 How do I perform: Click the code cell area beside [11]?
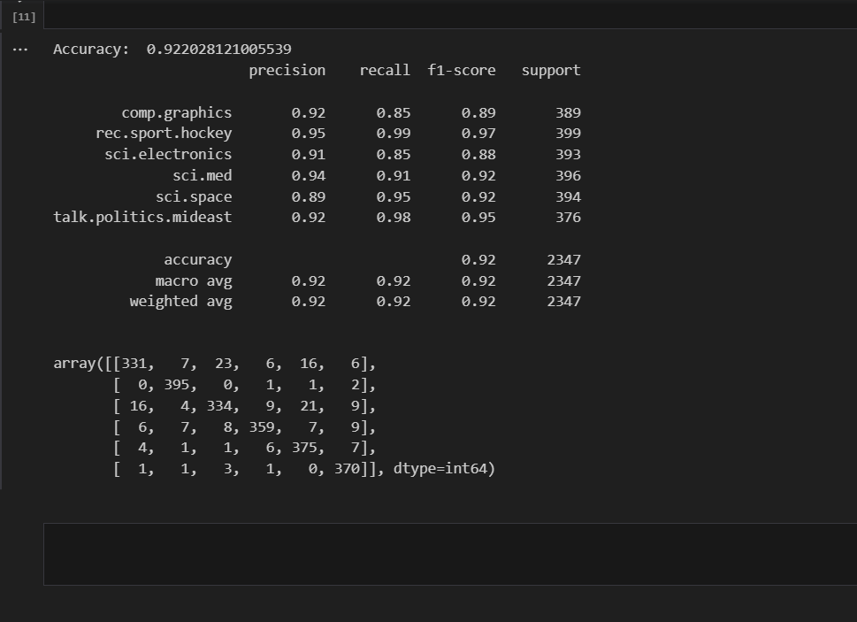click(449, 14)
